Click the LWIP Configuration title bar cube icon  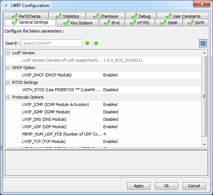click(6, 6)
